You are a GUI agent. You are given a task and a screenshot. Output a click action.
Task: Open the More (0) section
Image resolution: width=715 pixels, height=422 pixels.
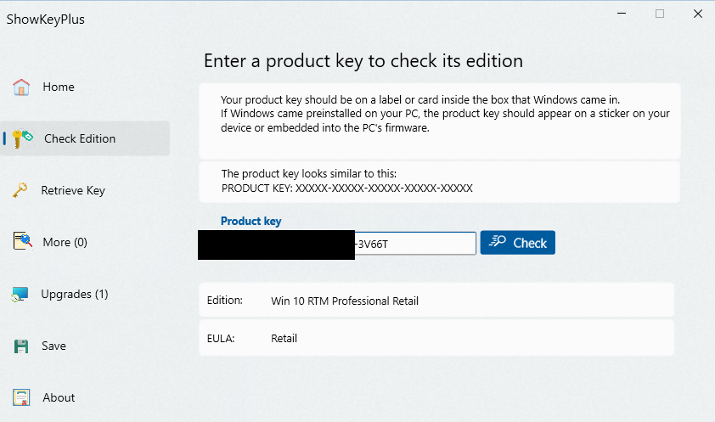65,242
